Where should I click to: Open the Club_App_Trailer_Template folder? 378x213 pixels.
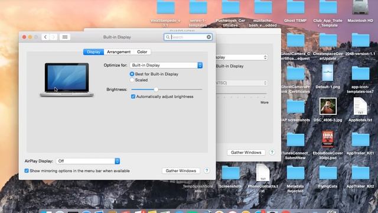tap(328, 7)
